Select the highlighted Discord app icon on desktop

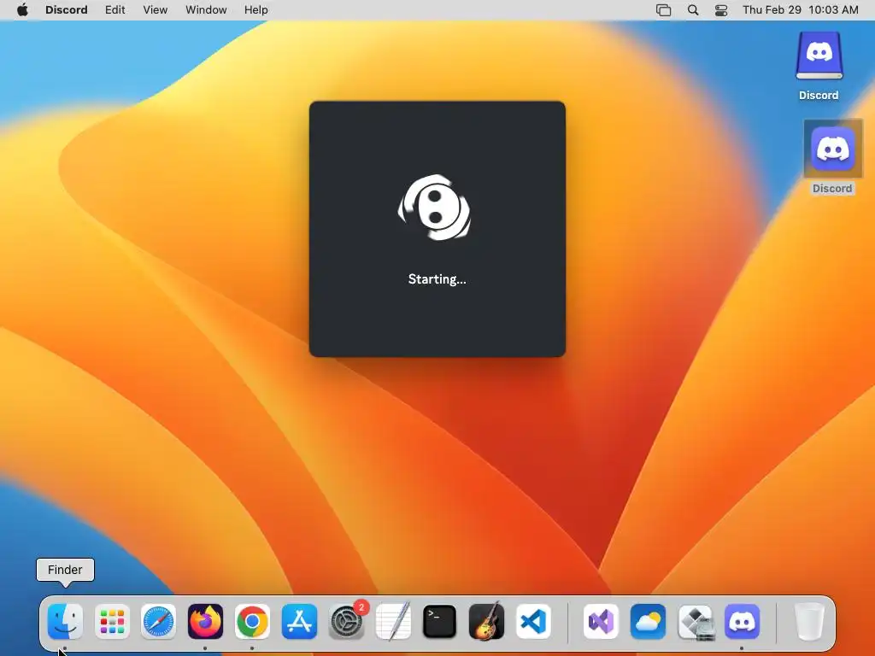[x=832, y=149]
